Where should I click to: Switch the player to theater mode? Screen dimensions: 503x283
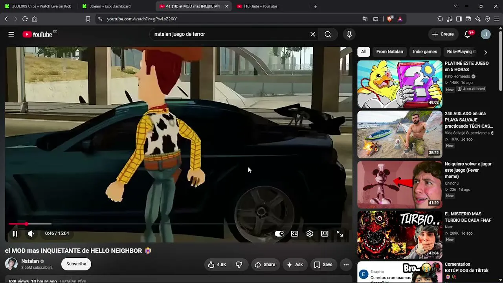point(325,233)
